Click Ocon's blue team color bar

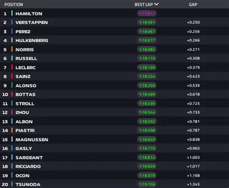[12, 175]
